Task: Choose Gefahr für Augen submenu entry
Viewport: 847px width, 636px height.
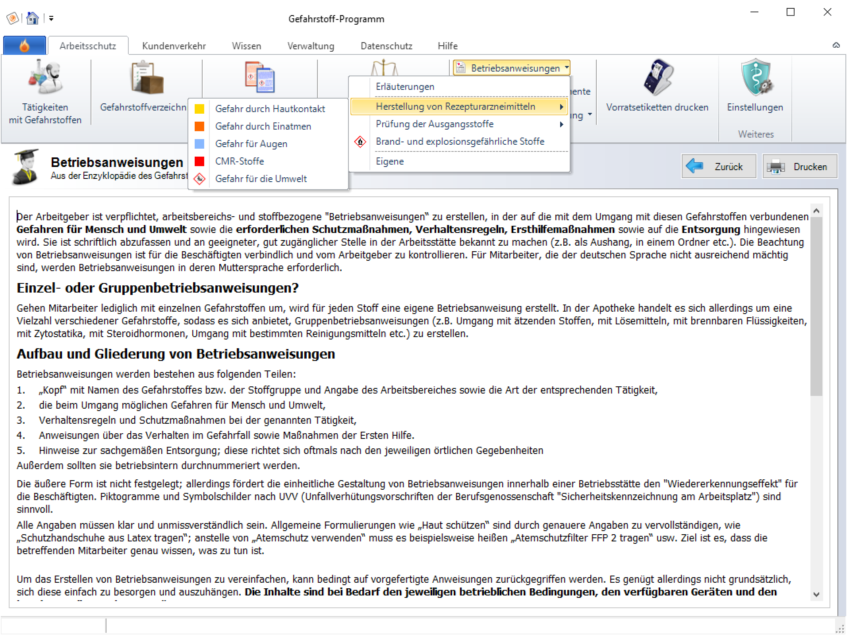Action: pos(268,144)
